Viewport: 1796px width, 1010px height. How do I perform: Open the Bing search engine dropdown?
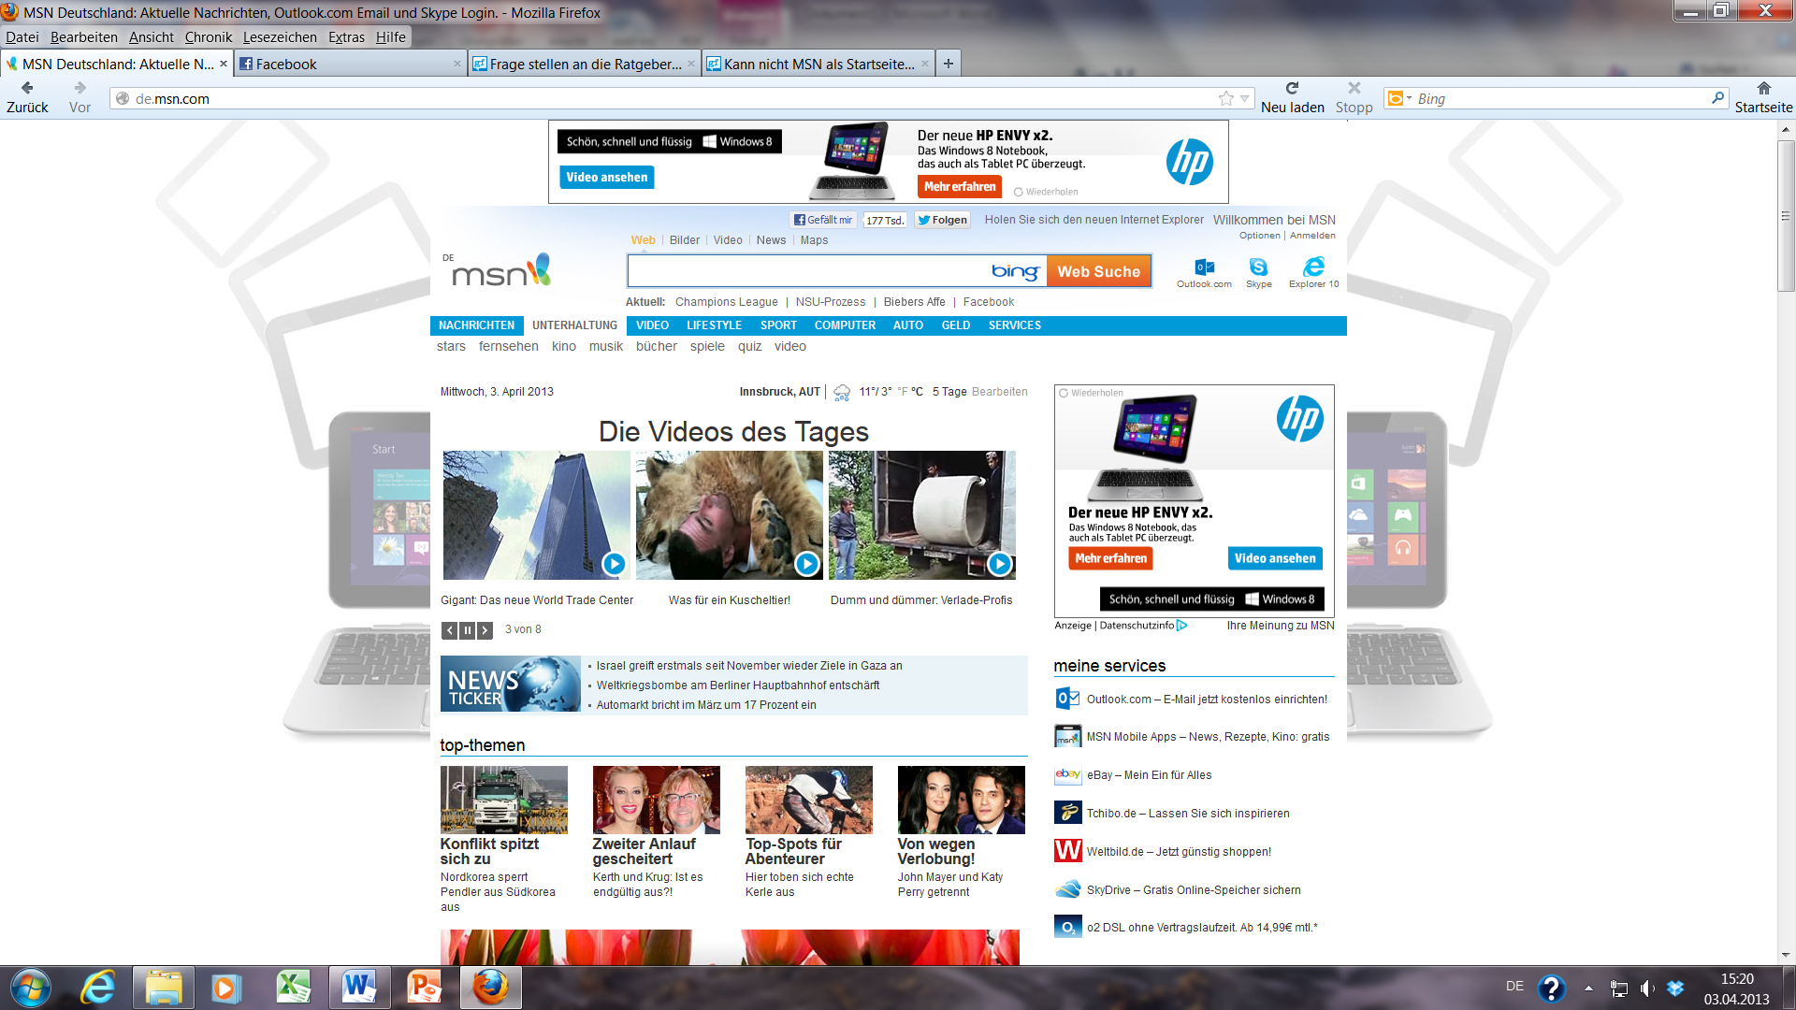(x=1408, y=98)
